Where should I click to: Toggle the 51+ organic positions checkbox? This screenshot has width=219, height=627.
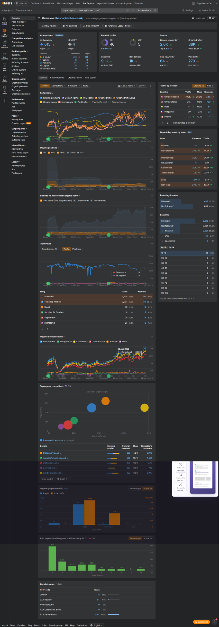coord(78,152)
